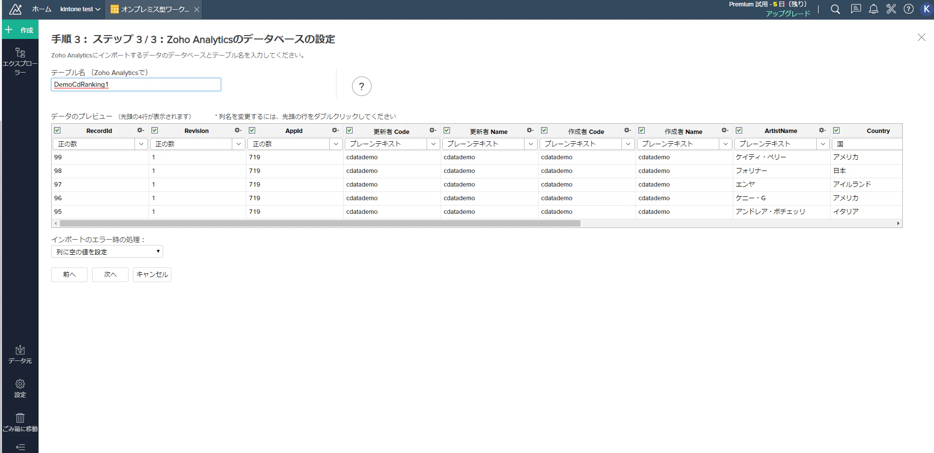Viewport: 934px width, 453px height.
Task: Open AppId column settings gear
Action: coord(335,131)
